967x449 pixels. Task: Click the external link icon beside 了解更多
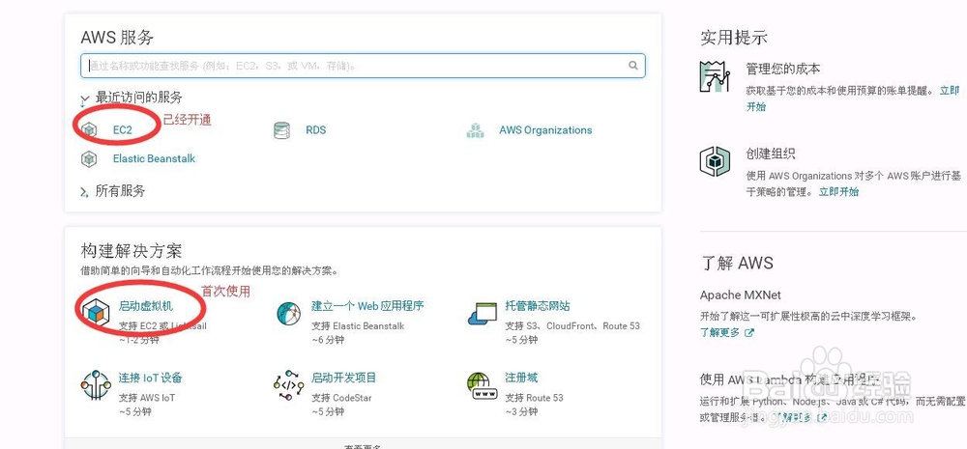(x=749, y=332)
